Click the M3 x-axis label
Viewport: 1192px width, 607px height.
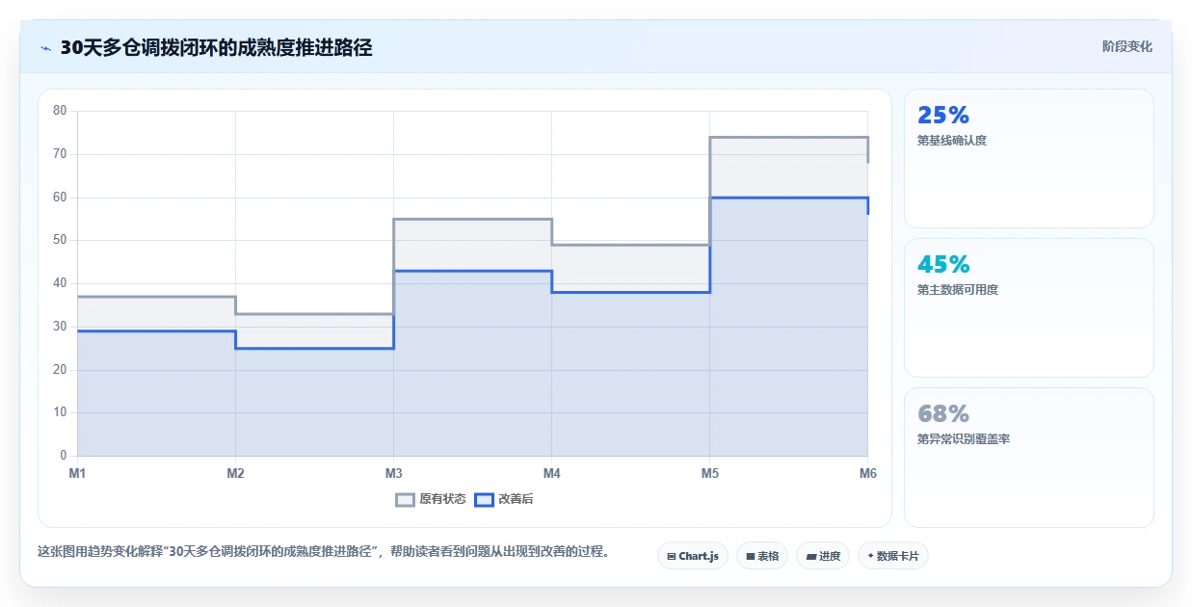[x=393, y=473]
